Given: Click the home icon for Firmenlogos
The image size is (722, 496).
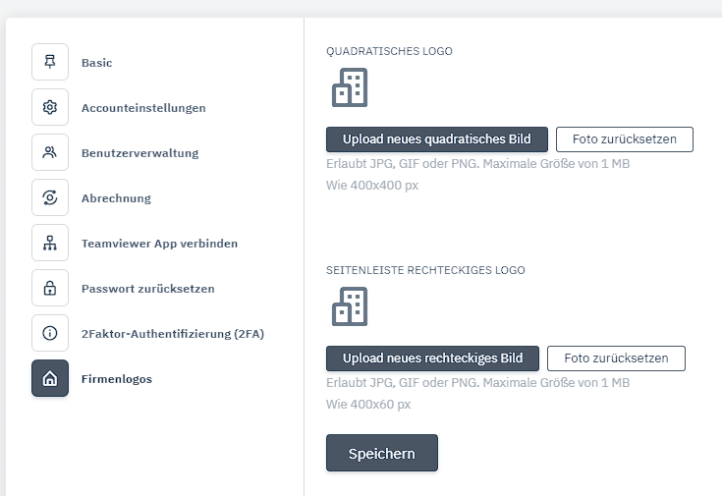Looking at the screenshot, I should [50, 378].
